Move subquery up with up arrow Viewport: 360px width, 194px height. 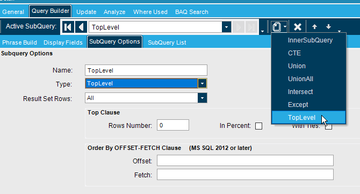(314, 27)
